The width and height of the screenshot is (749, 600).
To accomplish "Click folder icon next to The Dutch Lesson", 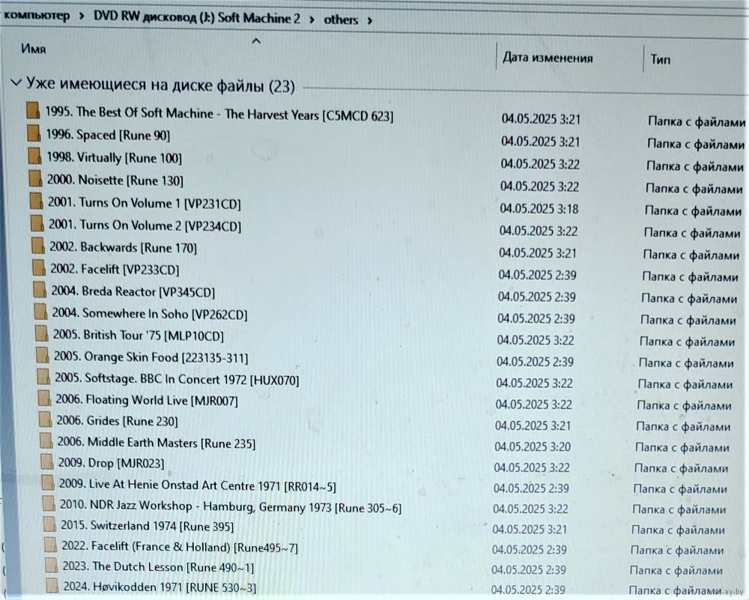I will 52,565.
